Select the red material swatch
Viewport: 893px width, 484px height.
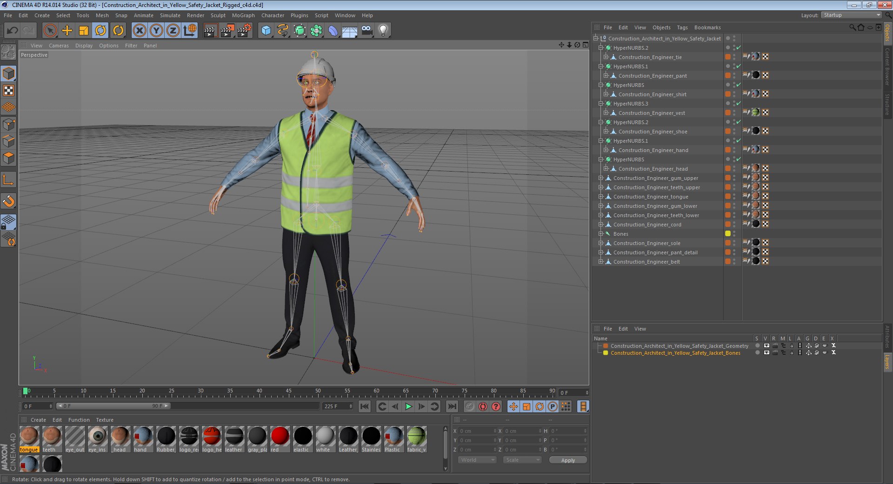coord(280,439)
